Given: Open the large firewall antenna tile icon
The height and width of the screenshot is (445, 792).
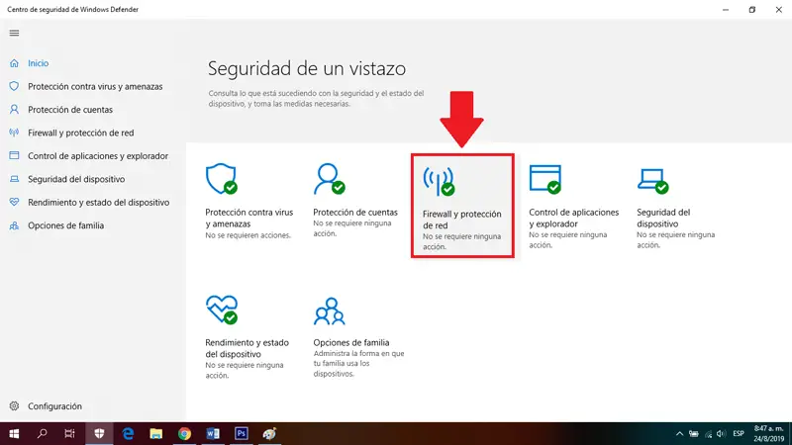Looking at the screenshot, I should [x=439, y=181].
